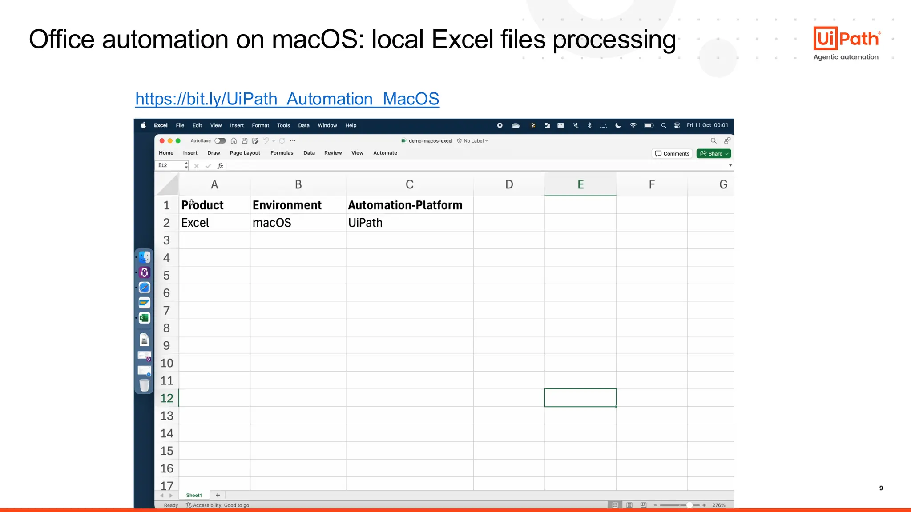The width and height of the screenshot is (911, 512).
Task: Open the more options ellipsis in title bar
Action: pyautogui.click(x=293, y=141)
